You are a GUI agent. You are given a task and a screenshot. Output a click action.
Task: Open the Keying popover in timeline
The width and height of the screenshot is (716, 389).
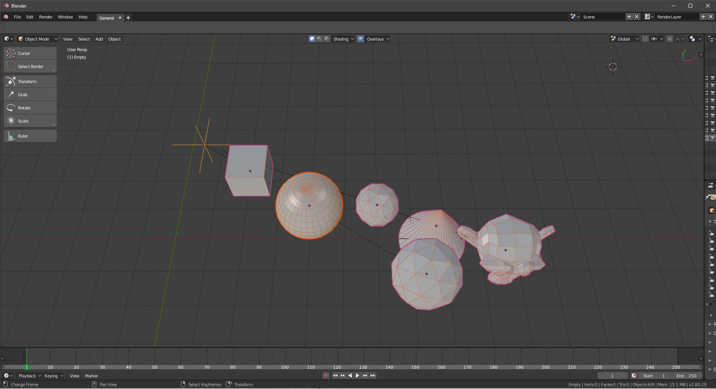tap(54, 375)
